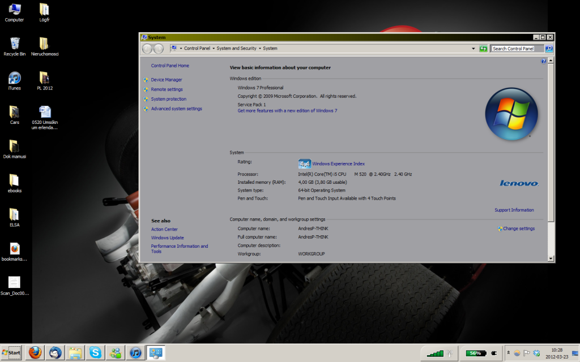
Task: Select the Computer desktop icon
Action: pos(14,13)
